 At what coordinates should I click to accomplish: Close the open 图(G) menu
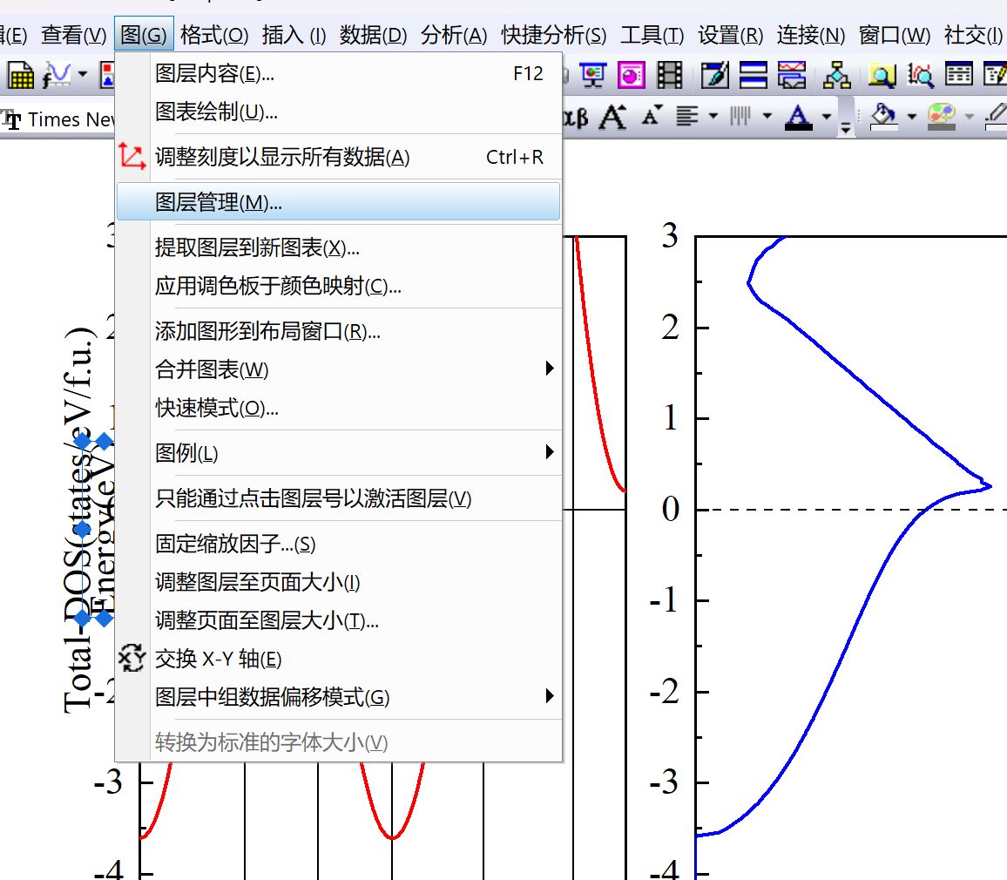point(144,34)
